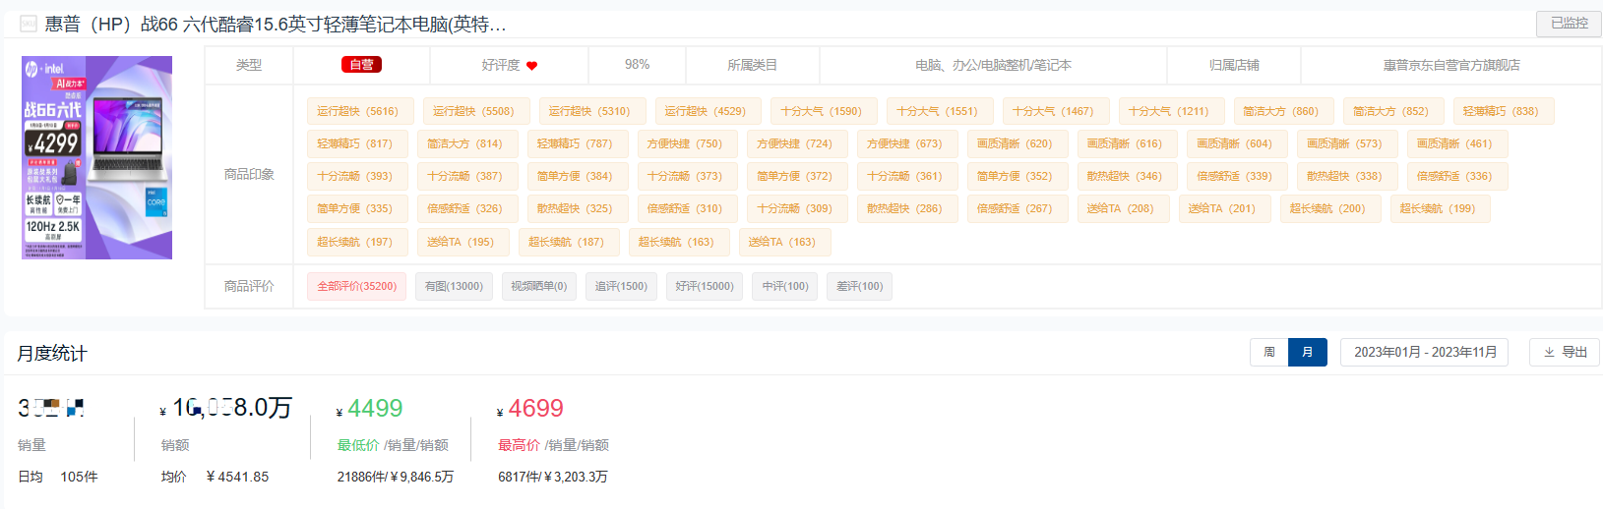Select the 中评(100) review filter

(x=785, y=286)
